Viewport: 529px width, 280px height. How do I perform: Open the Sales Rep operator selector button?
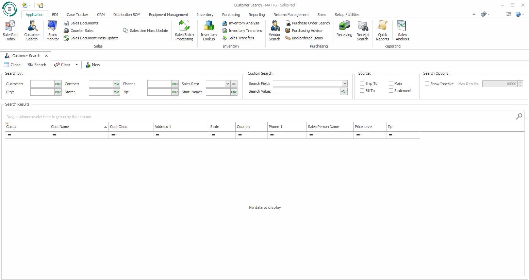tap(234, 84)
